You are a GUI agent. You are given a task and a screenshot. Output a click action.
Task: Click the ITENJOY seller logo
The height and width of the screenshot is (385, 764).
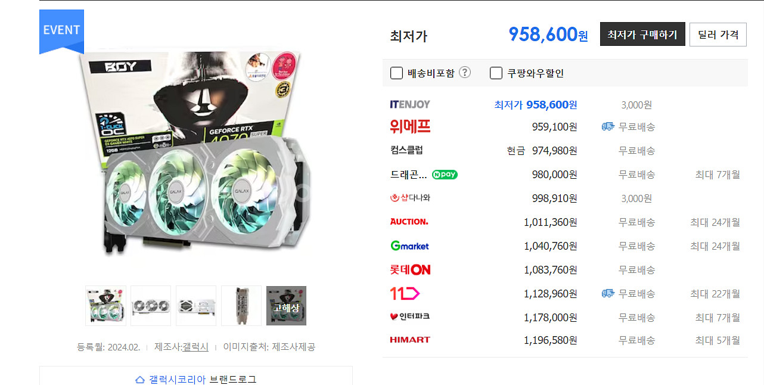tap(409, 104)
